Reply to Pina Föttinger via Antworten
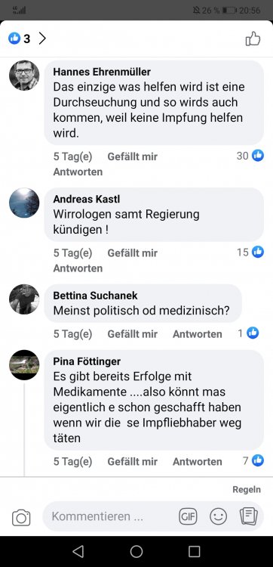273x567 pixels. coord(198,461)
